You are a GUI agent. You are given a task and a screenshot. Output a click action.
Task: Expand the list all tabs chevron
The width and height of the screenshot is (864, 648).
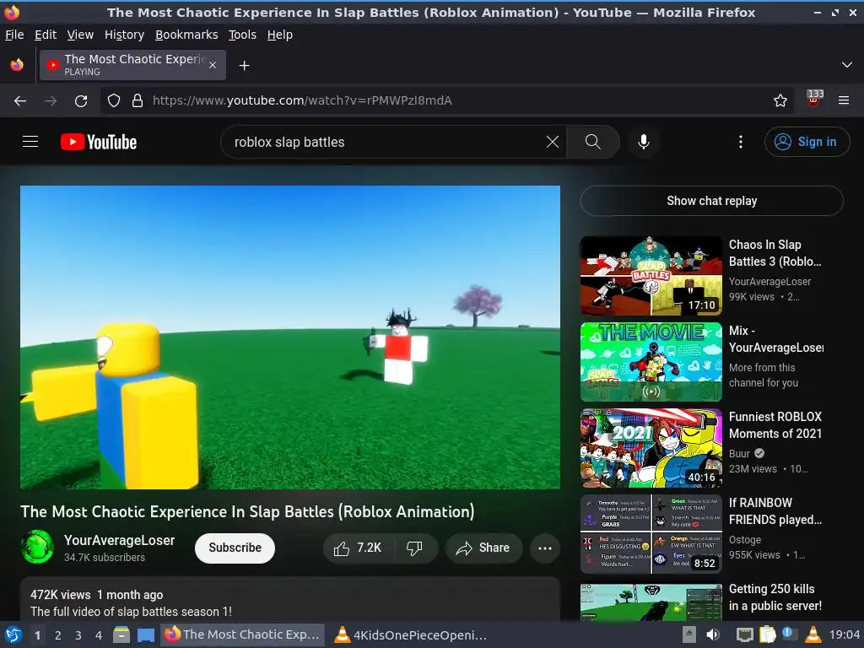point(847,65)
